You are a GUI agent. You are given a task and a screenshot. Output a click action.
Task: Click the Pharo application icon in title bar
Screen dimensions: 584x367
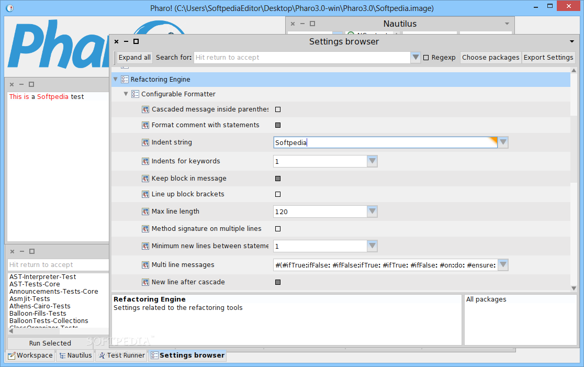pos(10,8)
